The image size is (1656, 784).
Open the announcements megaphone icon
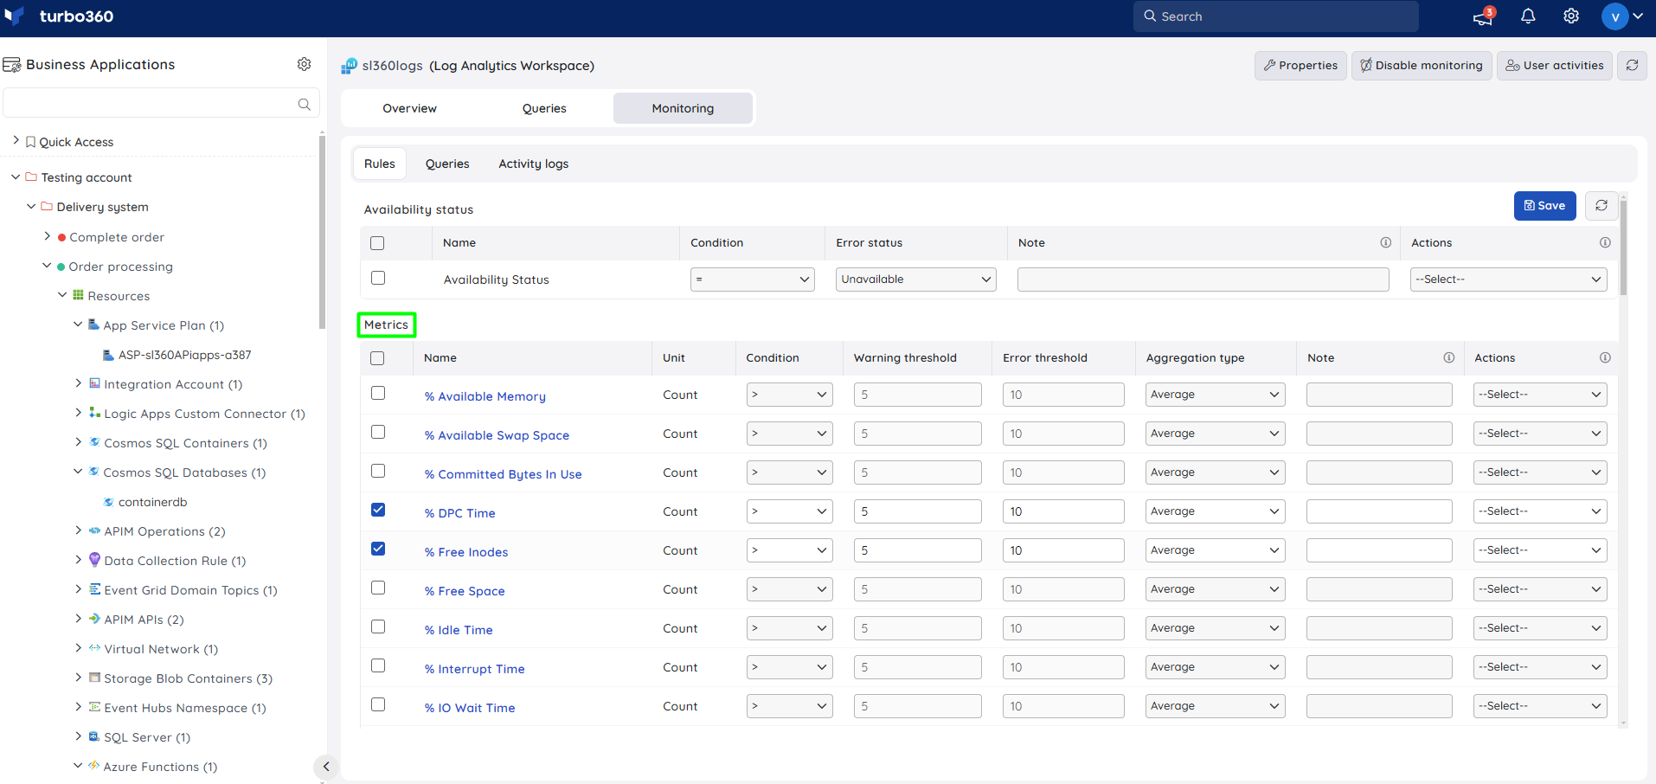1483,16
